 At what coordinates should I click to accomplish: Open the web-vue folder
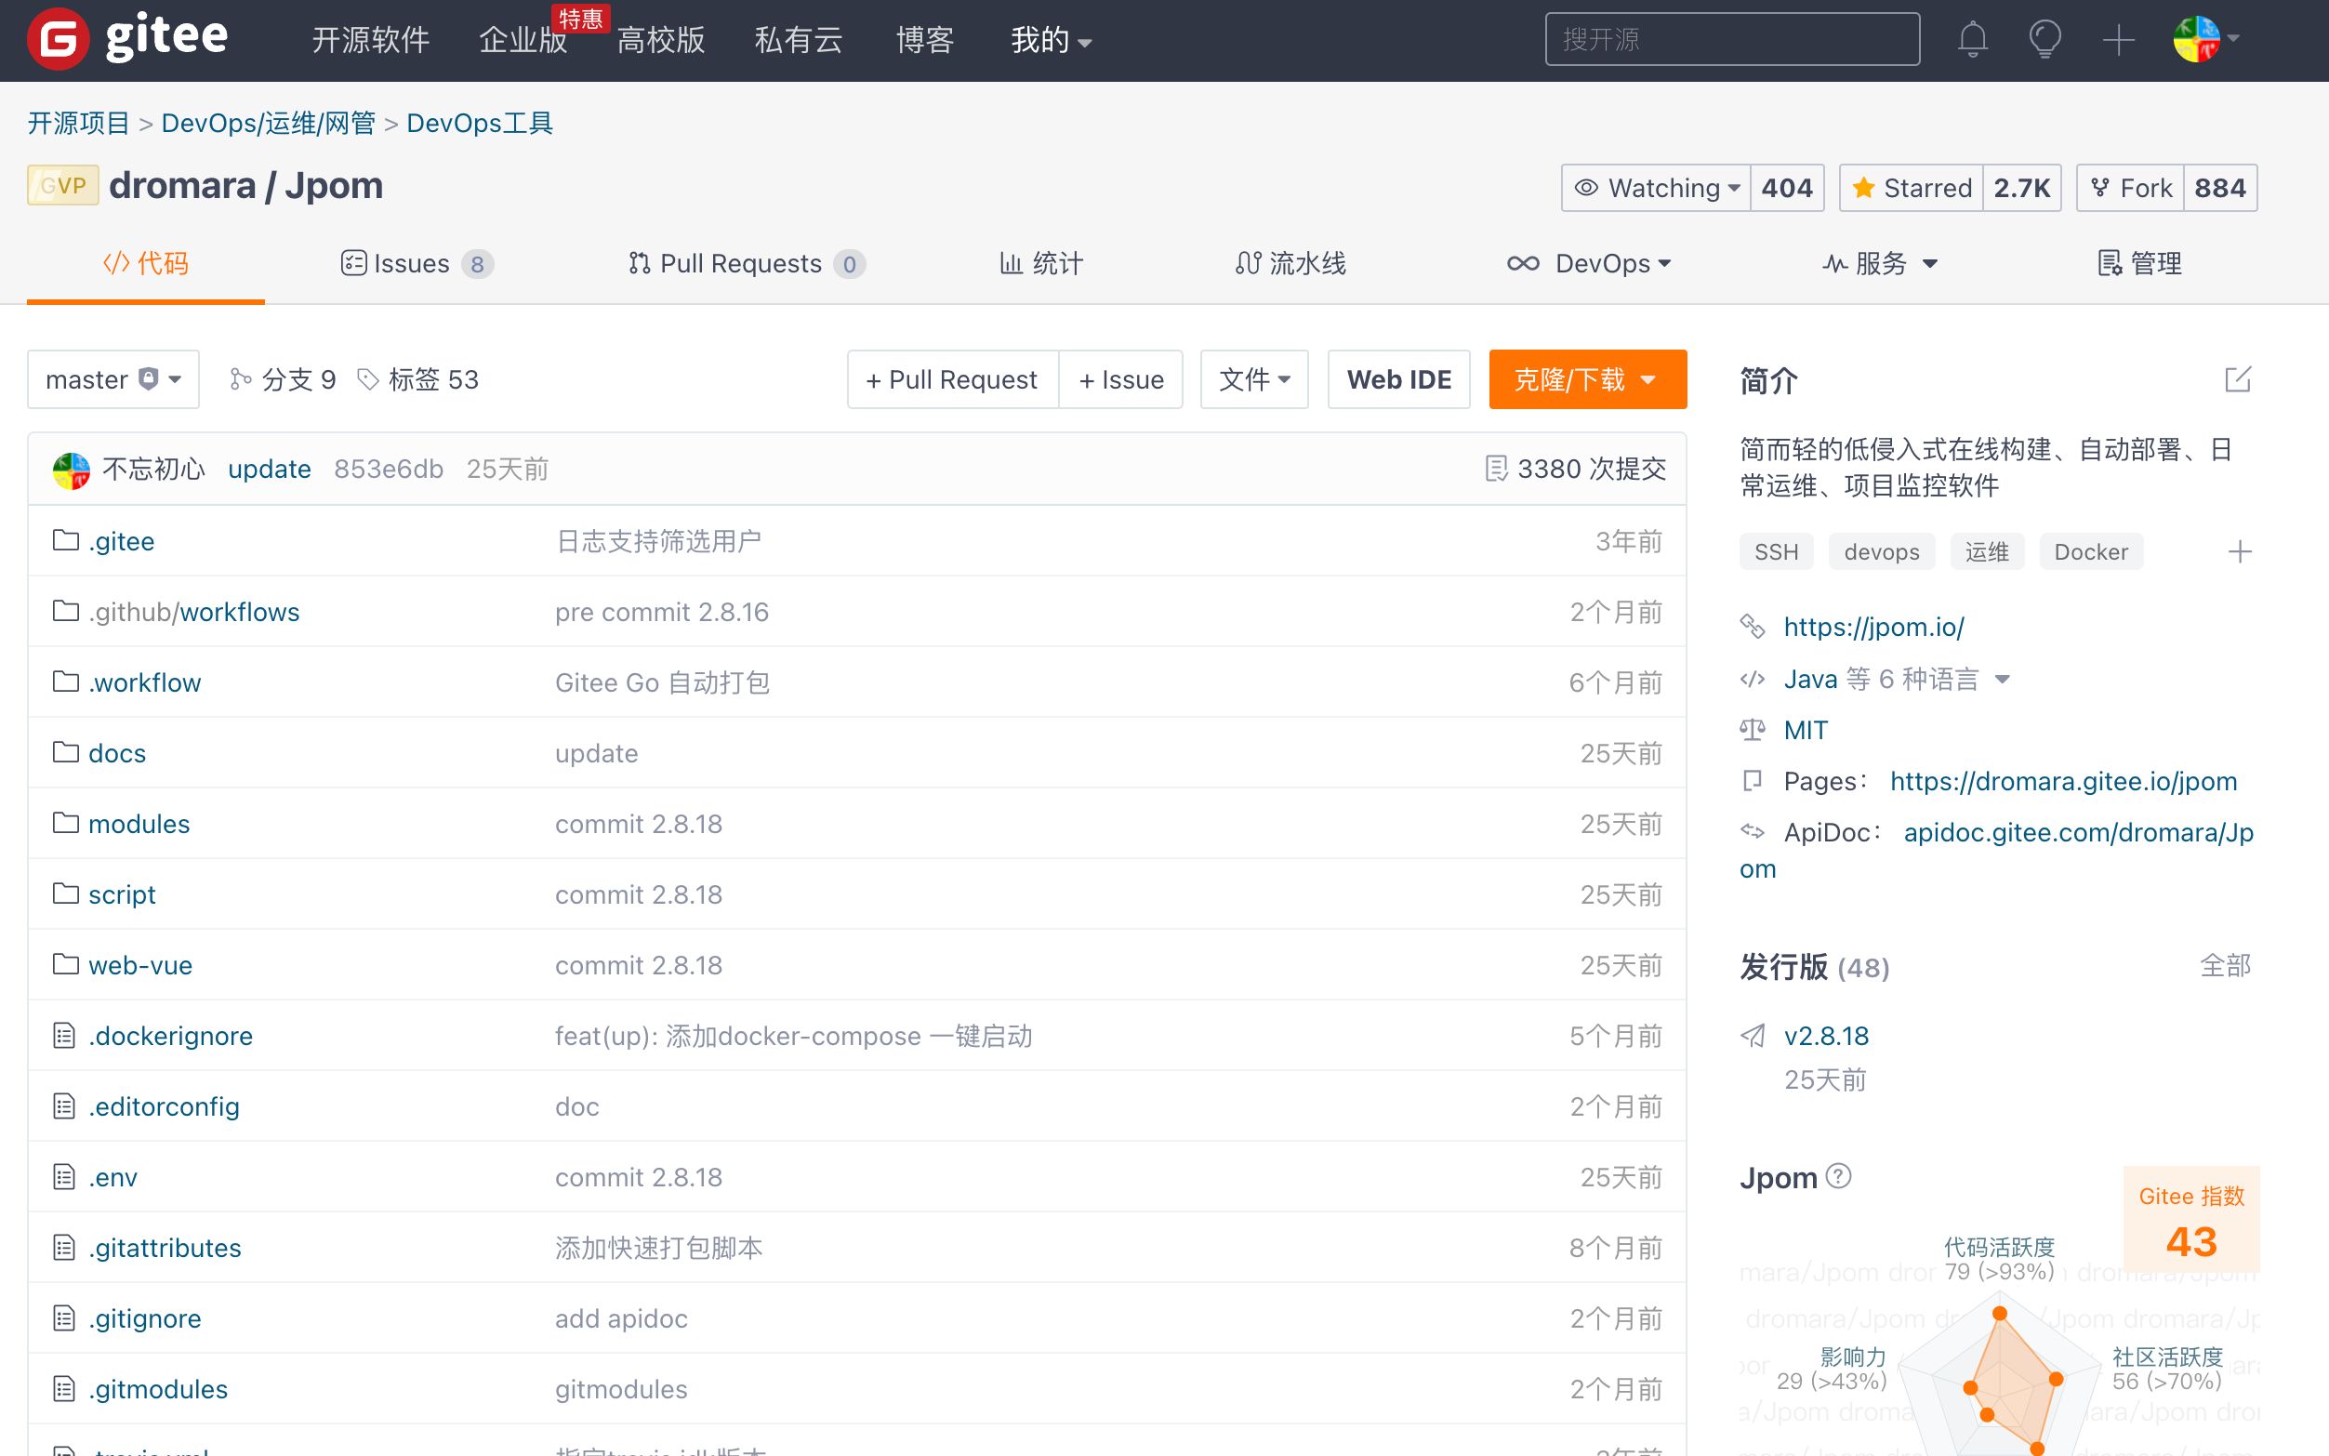click(140, 965)
